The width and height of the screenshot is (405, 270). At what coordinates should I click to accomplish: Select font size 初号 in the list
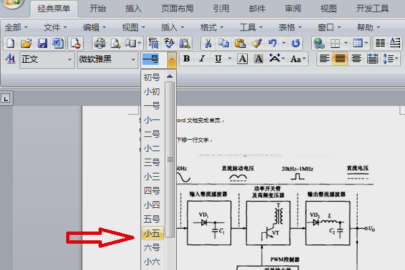click(x=153, y=78)
